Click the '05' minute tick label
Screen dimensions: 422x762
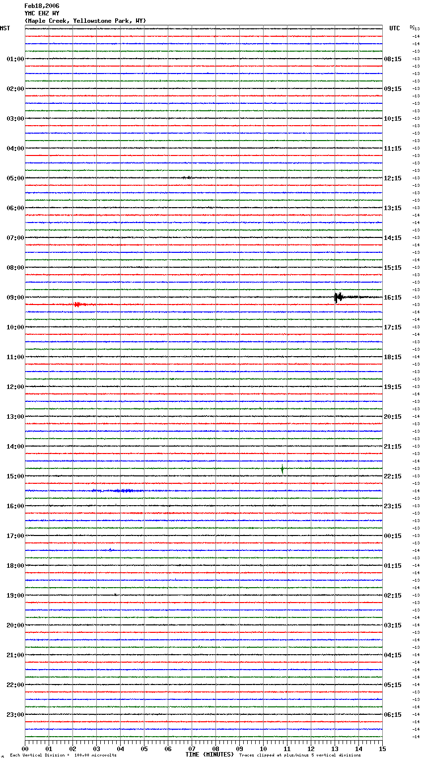point(144,749)
